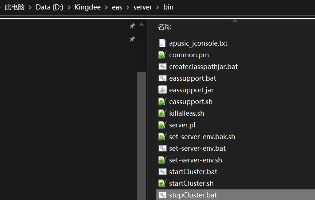Click the apusic_jconsole.txt file icon
315x200 pixels.
tap(162, 43)
